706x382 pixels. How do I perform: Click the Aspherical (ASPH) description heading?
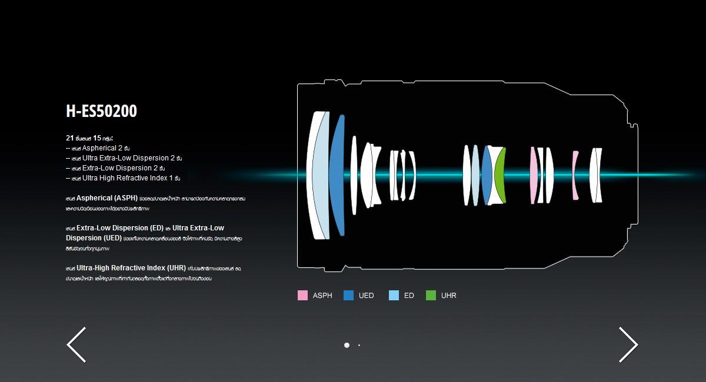pyautogui.click(x=107, y=198)
